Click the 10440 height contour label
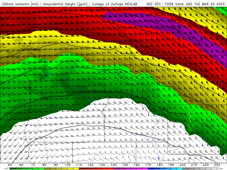Image resolution: width=227 pixels, height=170 pixels. pos(35,49)
